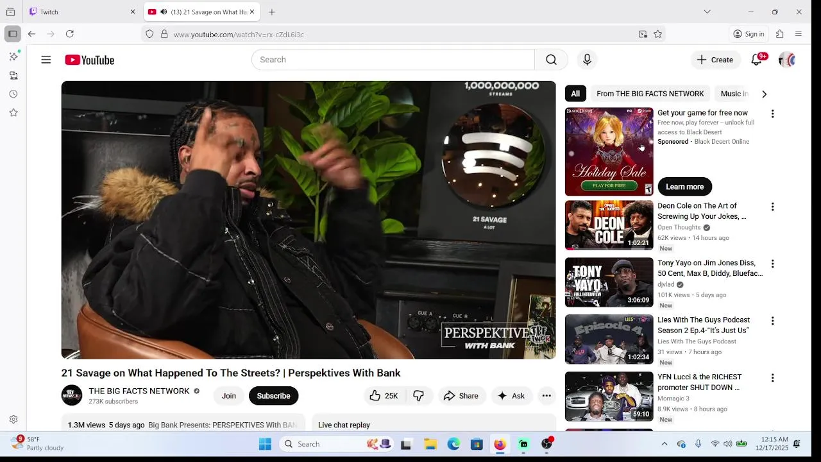Open File Explorer from taskbar
The width and height of the screenshot is (821, 462).
coord(430,444)
